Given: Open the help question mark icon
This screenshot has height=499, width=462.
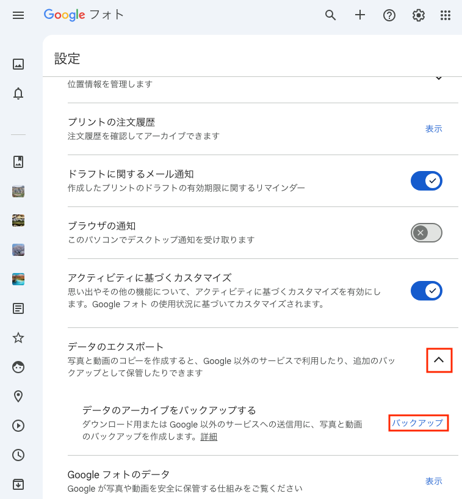Looking at the screenshot, I should pos(389,15).
